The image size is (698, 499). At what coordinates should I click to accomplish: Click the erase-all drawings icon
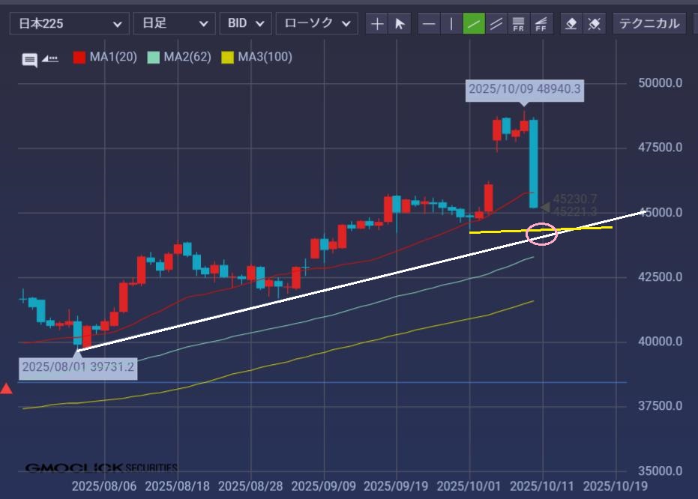tap(594, 24)
